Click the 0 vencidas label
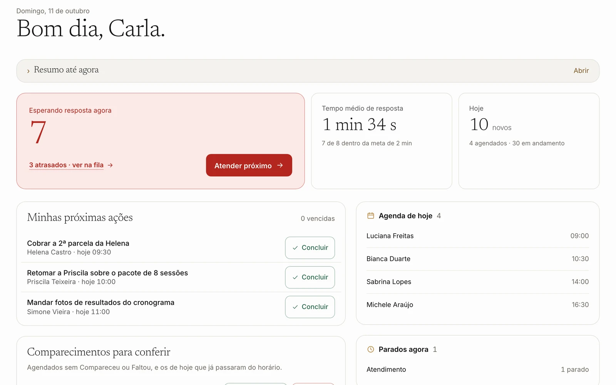This screenshot has width=616, height=385. [318, 218]
